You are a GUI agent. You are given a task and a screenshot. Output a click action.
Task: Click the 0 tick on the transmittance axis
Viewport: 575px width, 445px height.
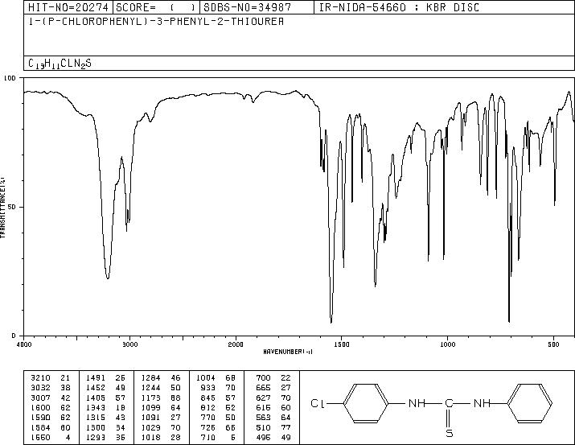tap(14, 336)
